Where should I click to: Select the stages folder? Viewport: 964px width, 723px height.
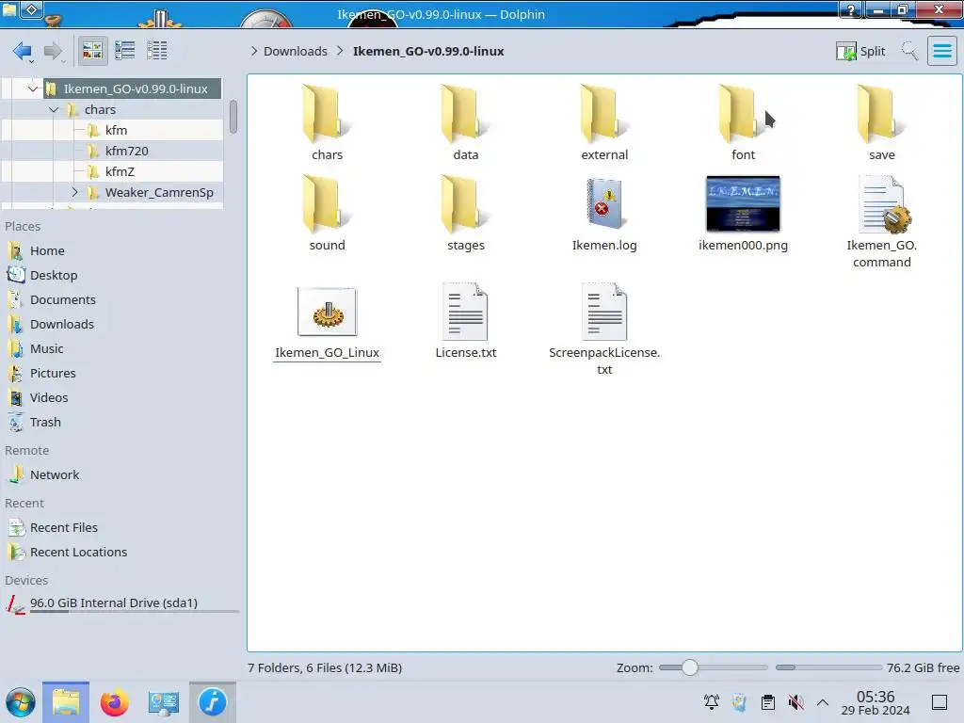(x=465, y=214)
